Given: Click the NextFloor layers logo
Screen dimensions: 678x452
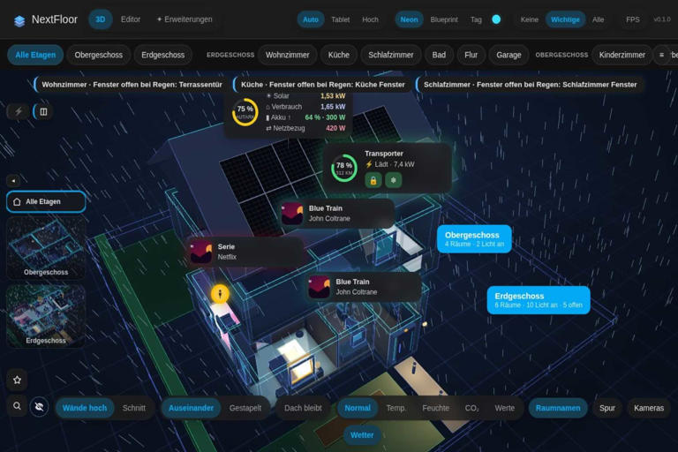Looking at the screenshot, I should pos(19,20).
